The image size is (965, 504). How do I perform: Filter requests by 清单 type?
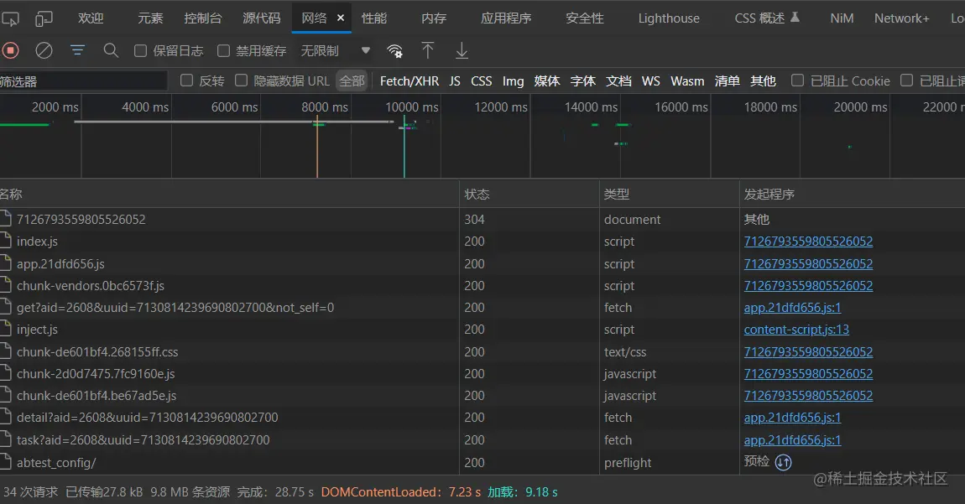(x=727, y=81)
